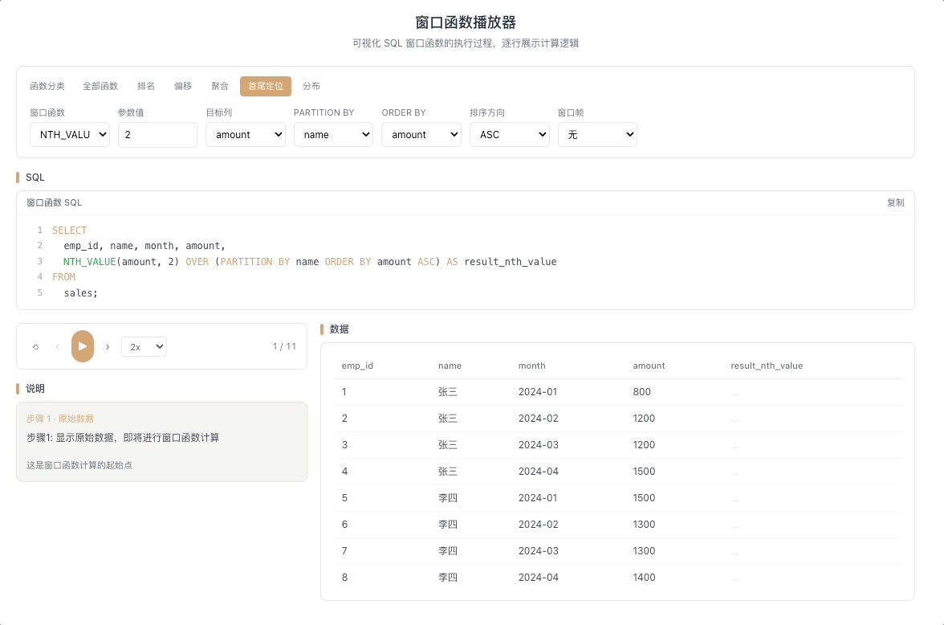The height and width of the screenshot is (625, 944).
Task: Click the 步骤 1 · 原始数据 step label
Action: pyautogui.click(x=60, y=419)
